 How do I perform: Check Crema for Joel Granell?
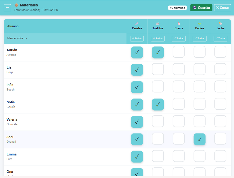coord(179,139)
